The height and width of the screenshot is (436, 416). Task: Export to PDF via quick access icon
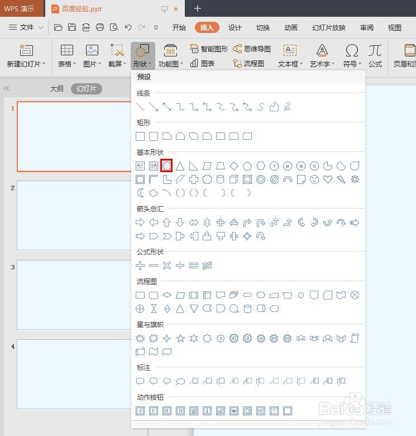tap(86, 27)
